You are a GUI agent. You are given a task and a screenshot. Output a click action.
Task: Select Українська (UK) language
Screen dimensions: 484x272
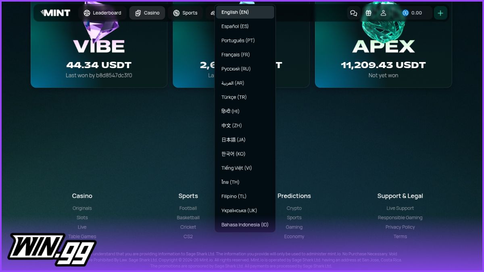(245, 210)
